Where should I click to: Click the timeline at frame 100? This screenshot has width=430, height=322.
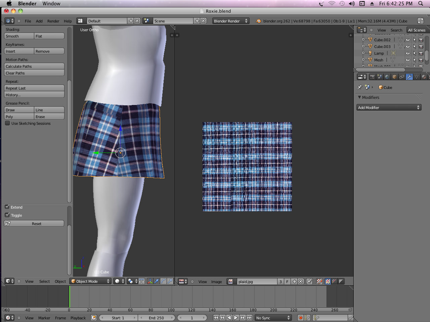coord(171,297)
